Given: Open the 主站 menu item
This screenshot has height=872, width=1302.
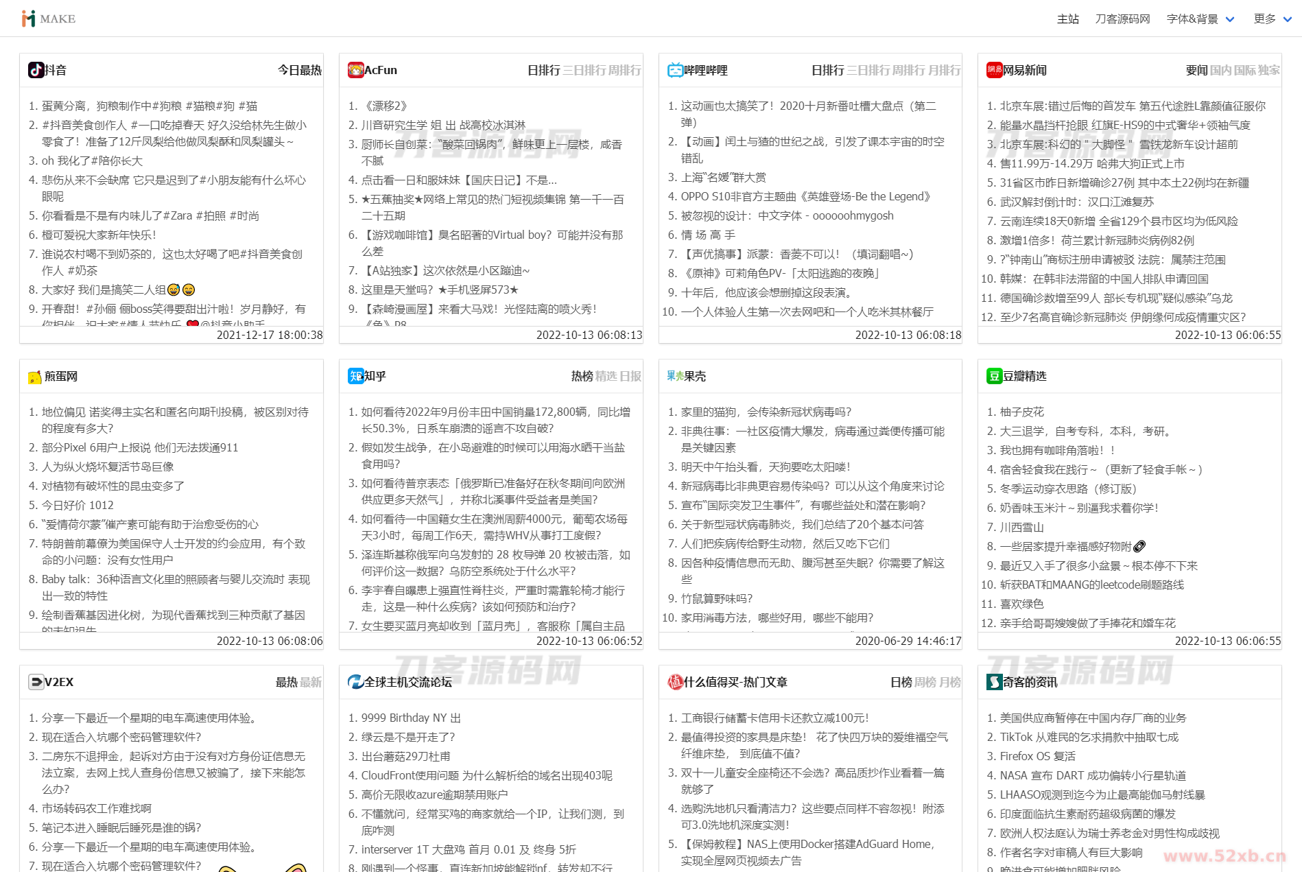Looking at the screenshot, I should (x=1067, y=19).
